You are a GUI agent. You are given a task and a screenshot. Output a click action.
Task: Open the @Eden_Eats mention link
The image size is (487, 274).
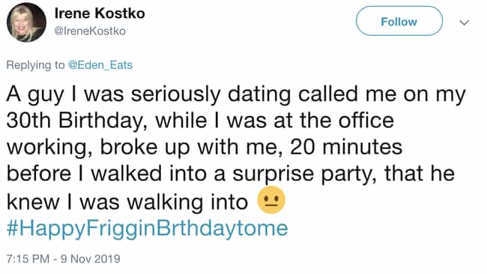point(100,65)
